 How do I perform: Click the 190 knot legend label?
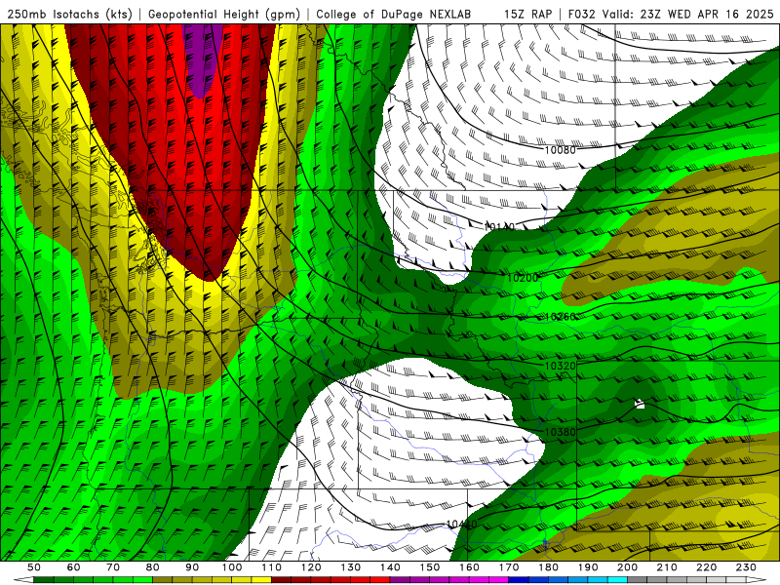coord(588,567)
